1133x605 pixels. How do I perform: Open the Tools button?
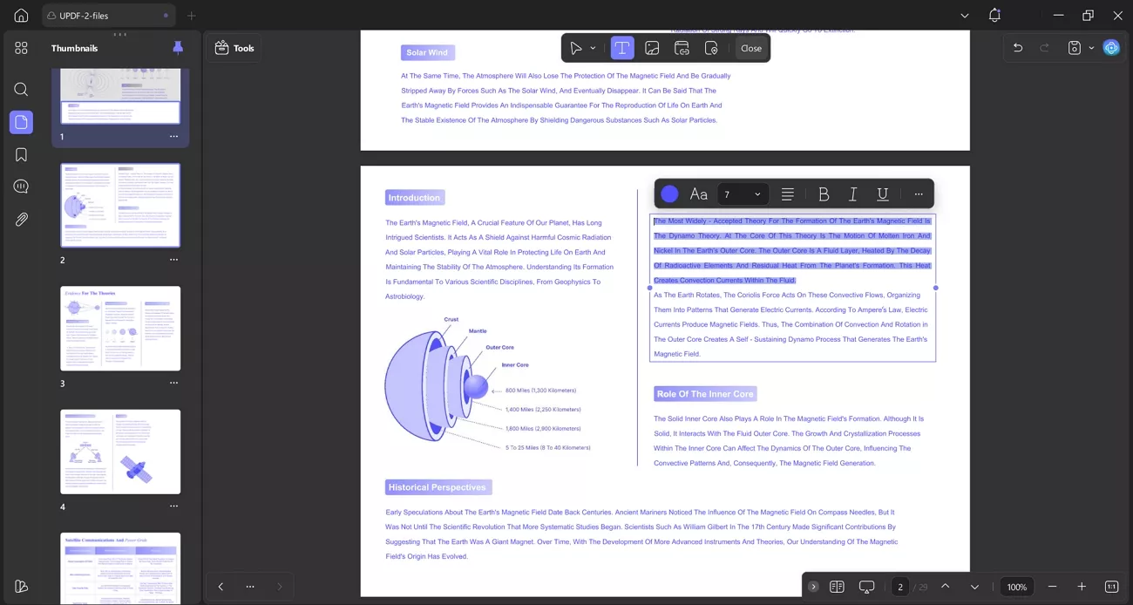click(x=234, y=48)
